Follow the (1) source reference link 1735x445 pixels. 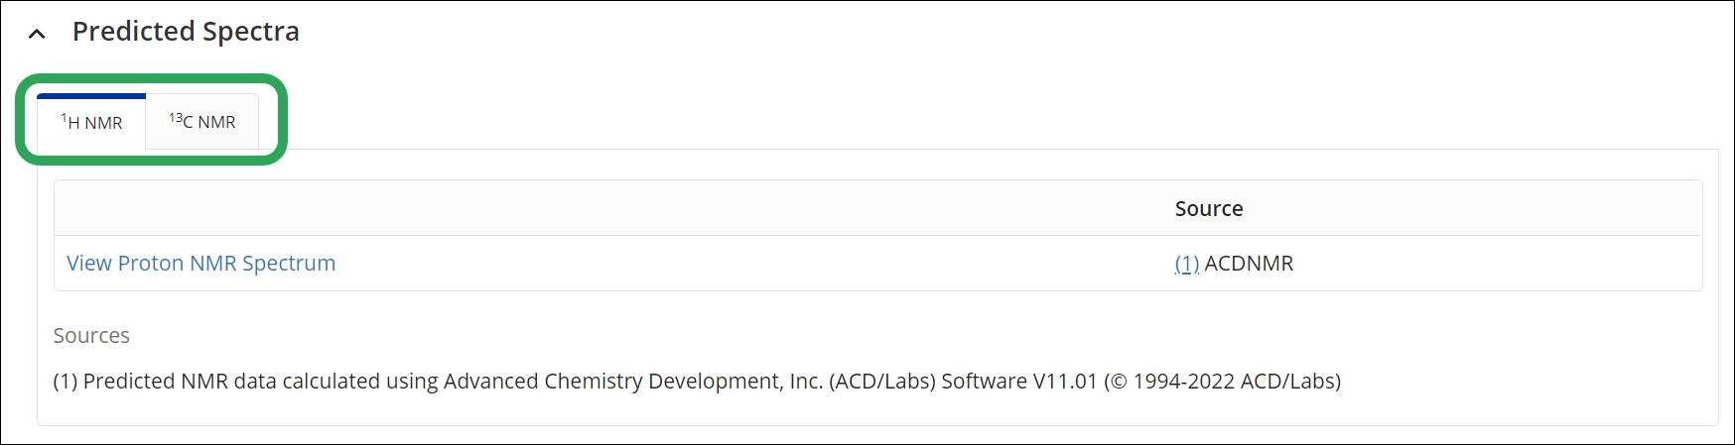(x=1187, y=263)
